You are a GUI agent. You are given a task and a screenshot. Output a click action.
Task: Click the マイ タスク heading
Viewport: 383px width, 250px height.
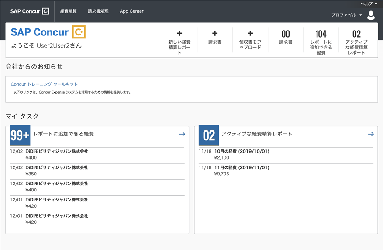click(x=22, y=116)
